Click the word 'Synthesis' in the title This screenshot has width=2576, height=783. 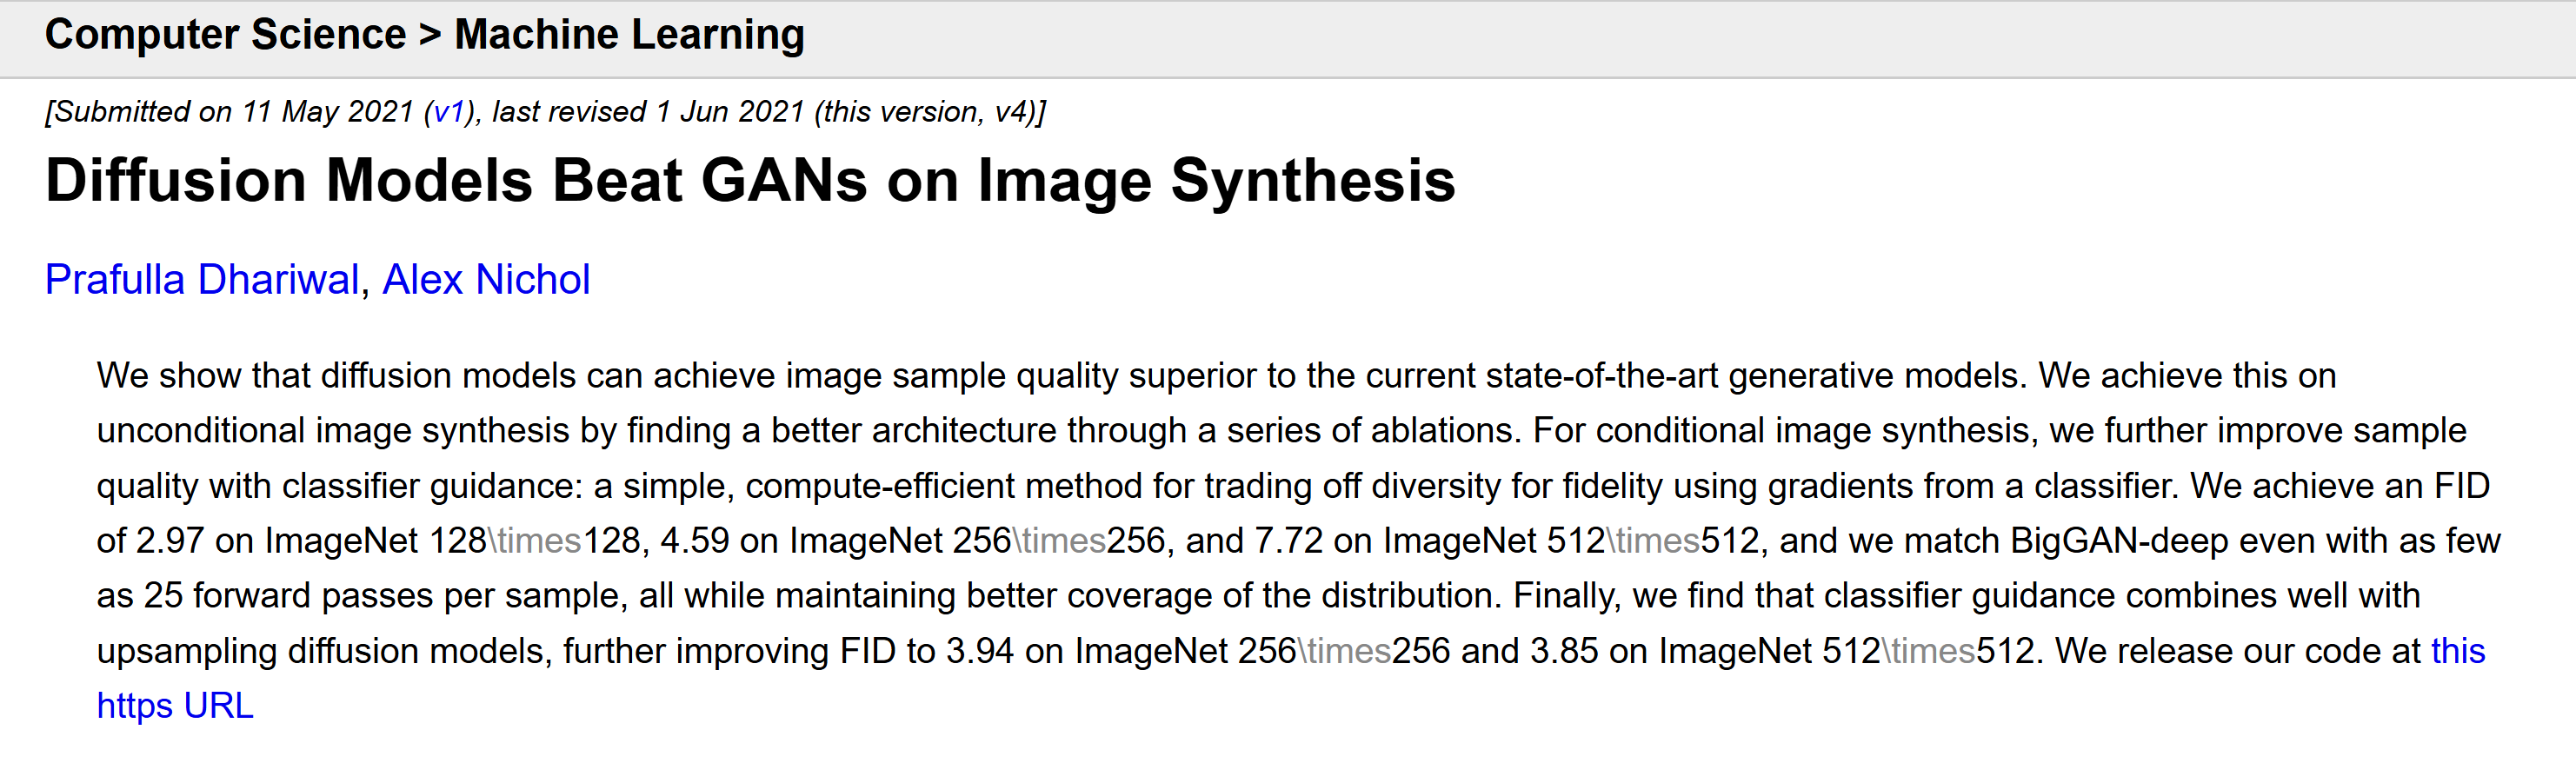[1313, 181]
